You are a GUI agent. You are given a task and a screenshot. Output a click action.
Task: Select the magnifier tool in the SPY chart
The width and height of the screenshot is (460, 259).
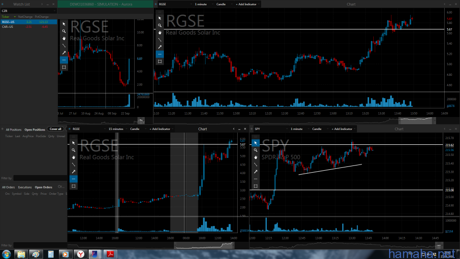coord(255,150)
